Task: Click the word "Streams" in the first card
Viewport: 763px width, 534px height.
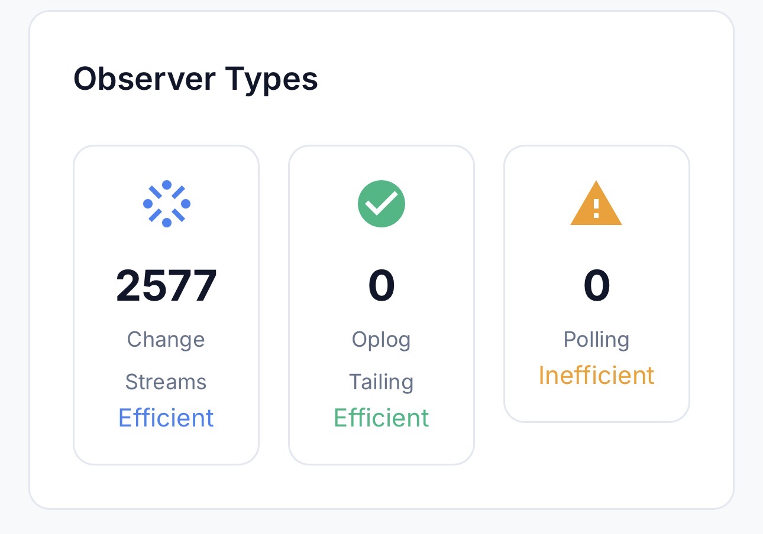Action: tap(166, 382)
